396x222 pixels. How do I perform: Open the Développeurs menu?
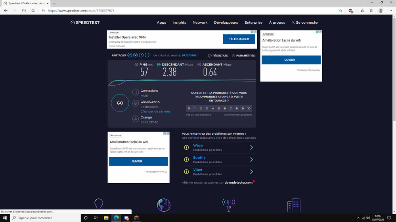226,23
